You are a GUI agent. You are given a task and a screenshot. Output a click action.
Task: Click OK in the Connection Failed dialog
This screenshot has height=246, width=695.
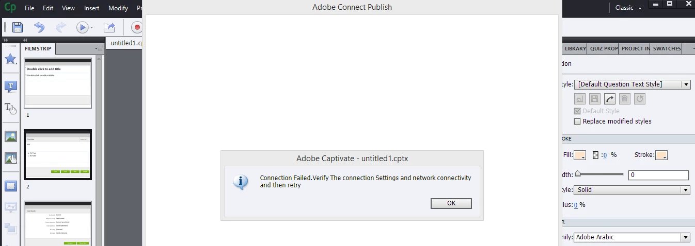[x=451, y=203]
